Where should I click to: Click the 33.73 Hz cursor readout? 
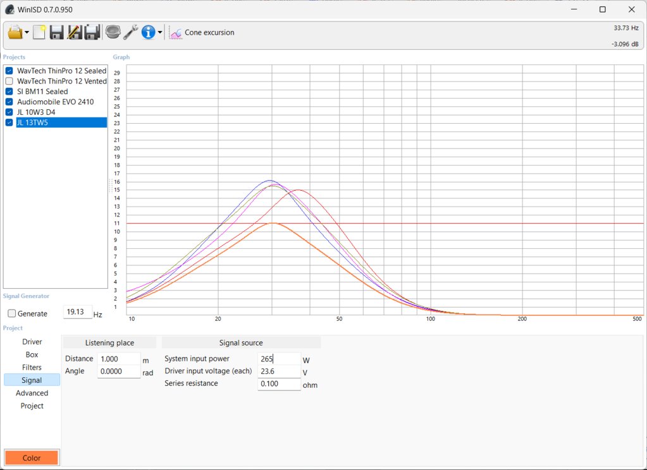[x=626, y=28]
